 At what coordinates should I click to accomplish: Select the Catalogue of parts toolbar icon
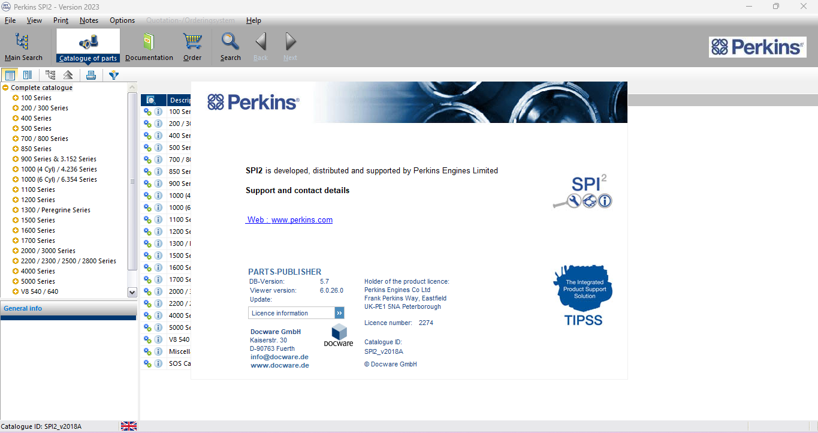click(x=88, y=47)
